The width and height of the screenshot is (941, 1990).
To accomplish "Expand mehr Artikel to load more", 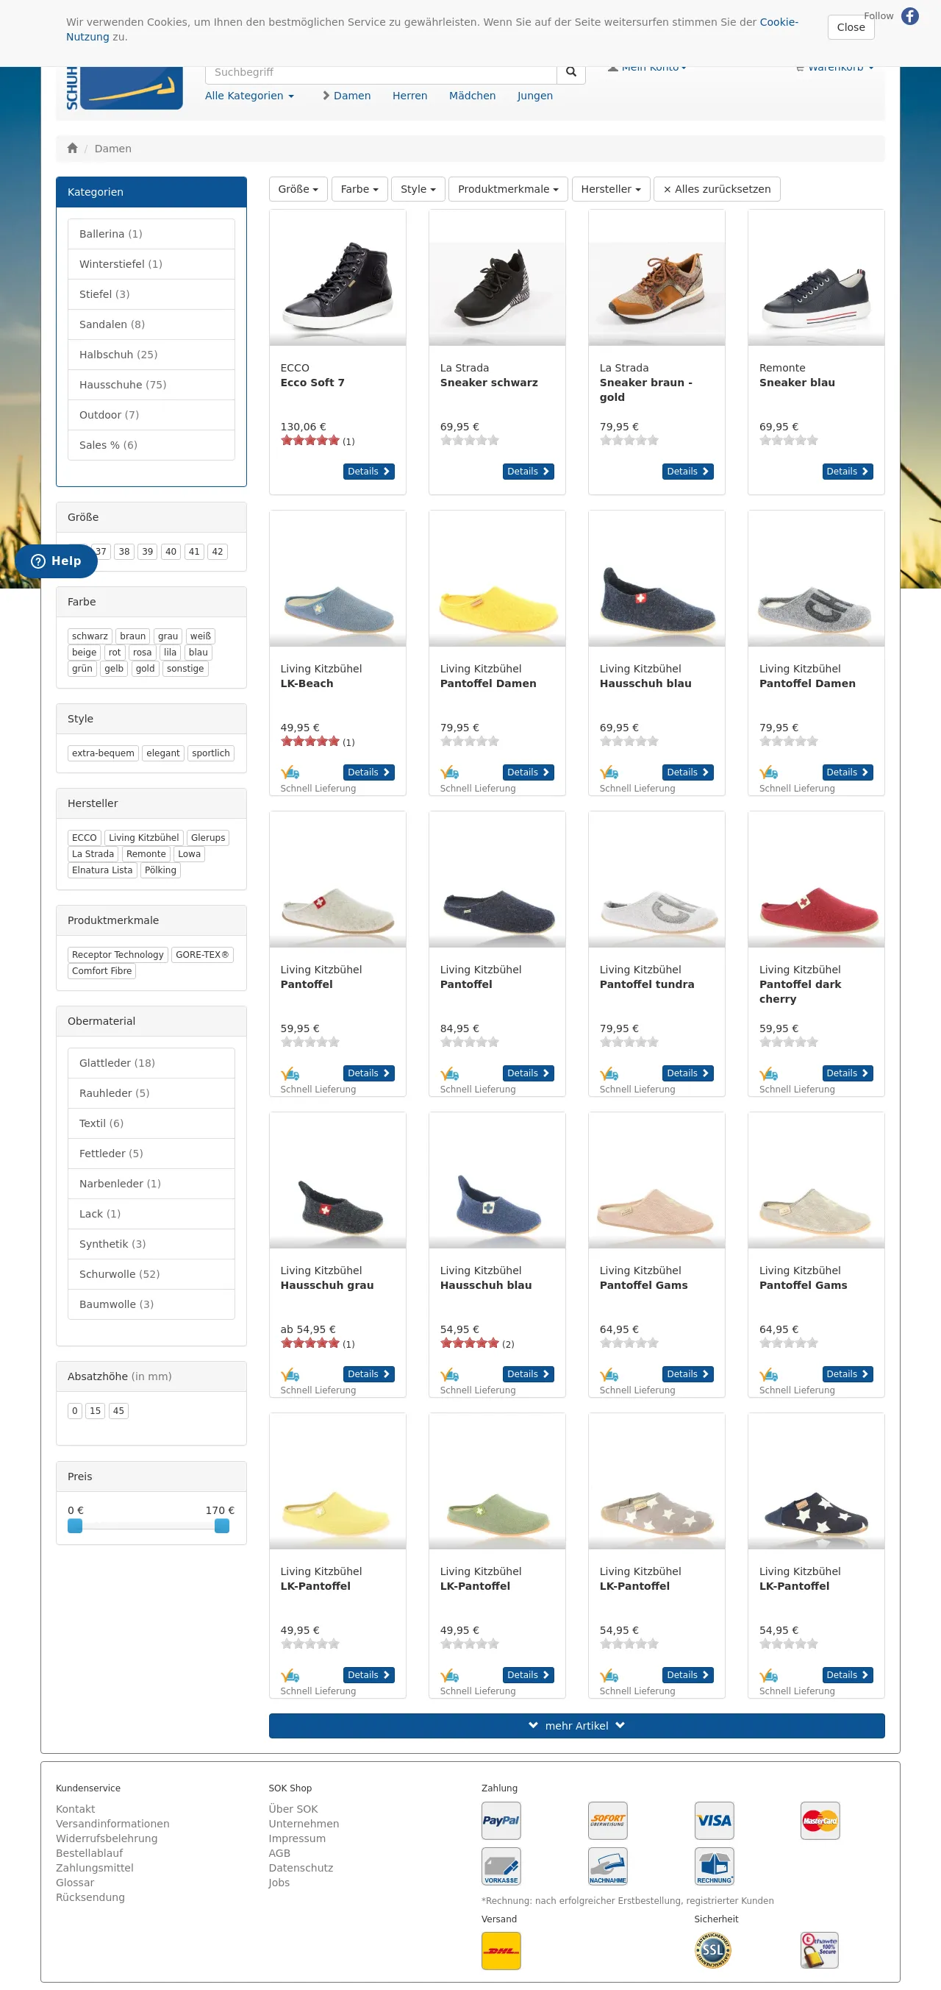I will click(x=576, y=1725).
